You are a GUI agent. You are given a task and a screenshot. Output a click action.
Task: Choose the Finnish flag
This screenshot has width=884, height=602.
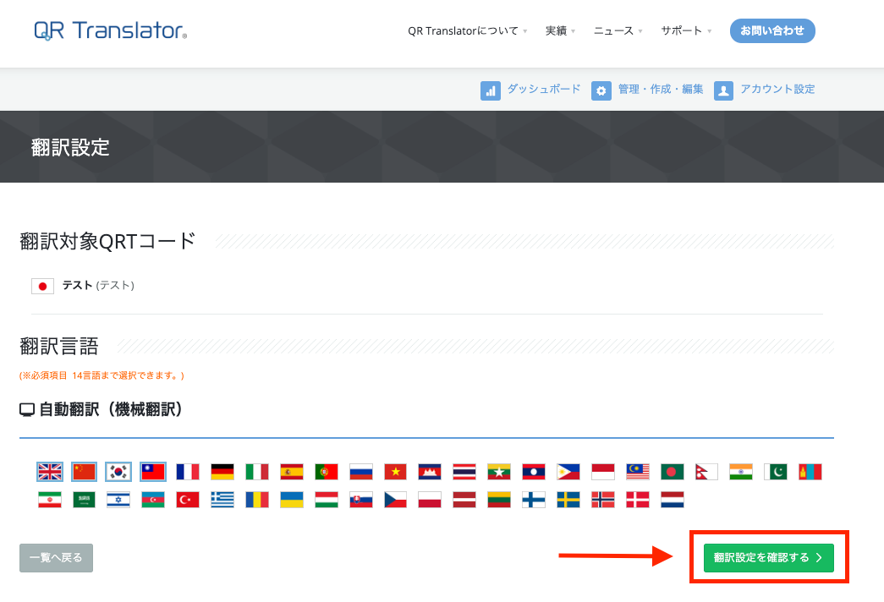click(x=533, y=500)
